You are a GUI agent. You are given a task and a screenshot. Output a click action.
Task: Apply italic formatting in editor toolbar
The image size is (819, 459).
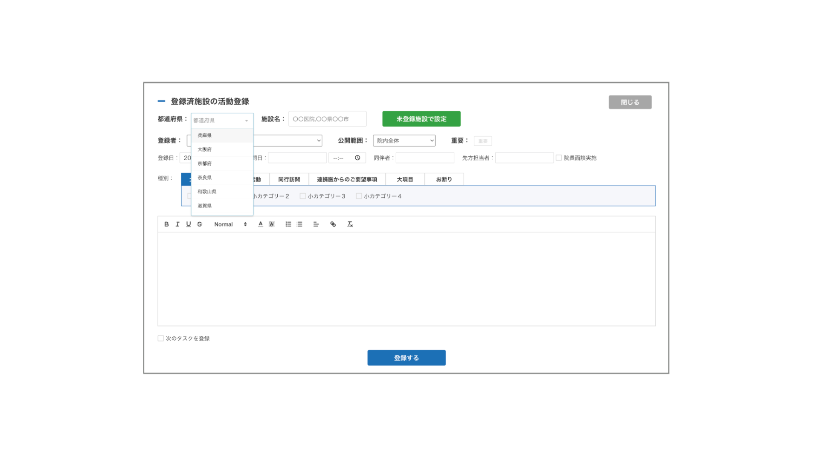coord(177,224)
